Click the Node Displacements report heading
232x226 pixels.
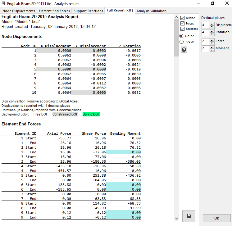point(22,37)
